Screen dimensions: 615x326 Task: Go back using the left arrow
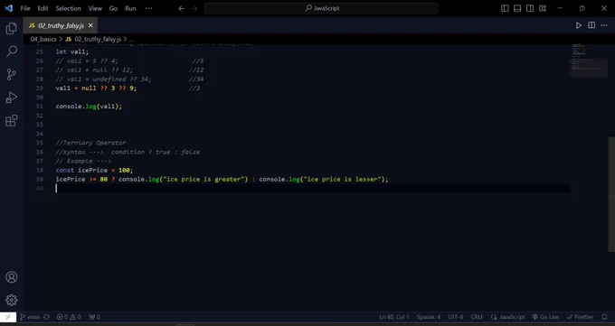coord(182,8)
